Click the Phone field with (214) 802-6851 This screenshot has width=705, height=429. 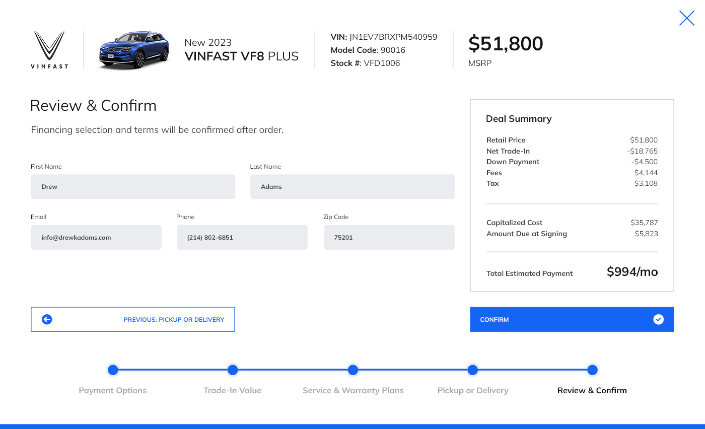[242, 237]
